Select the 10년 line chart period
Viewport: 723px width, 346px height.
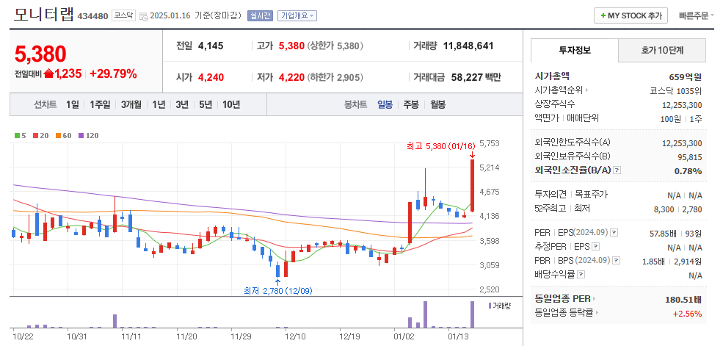click(x=231, y=105)
